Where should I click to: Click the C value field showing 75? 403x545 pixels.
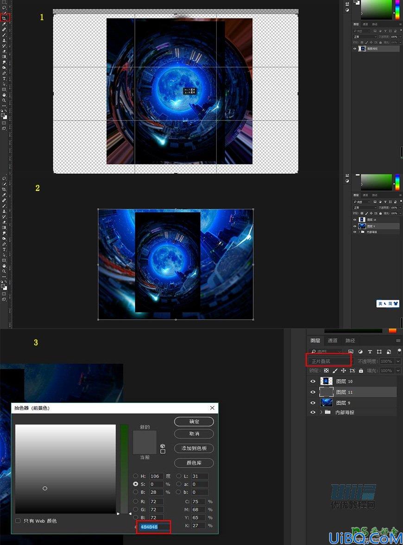pos(198,501)
